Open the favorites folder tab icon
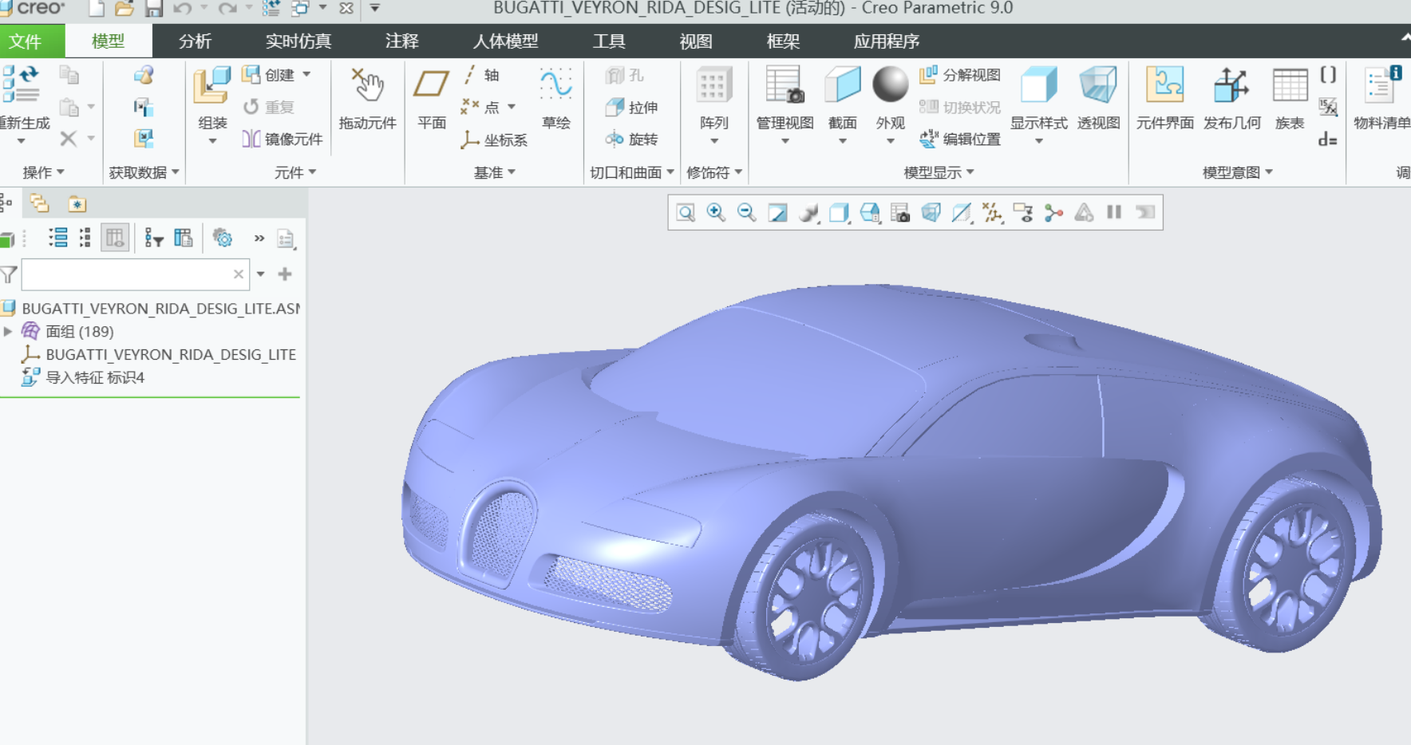Image resolution: width=1411 pixels, height=745 pixels. pos(77,204)
